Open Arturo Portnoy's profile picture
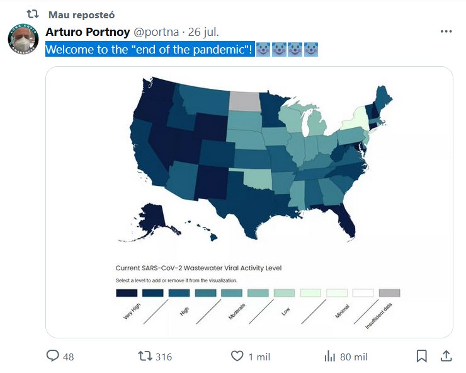 coord(23,41)
